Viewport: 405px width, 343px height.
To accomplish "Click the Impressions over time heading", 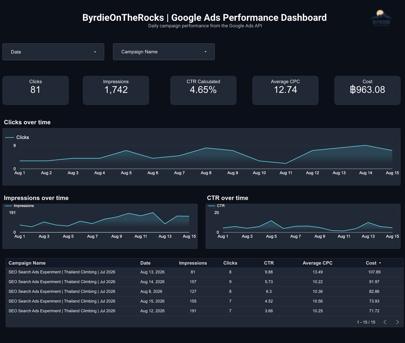I will [x=36, y=198].
